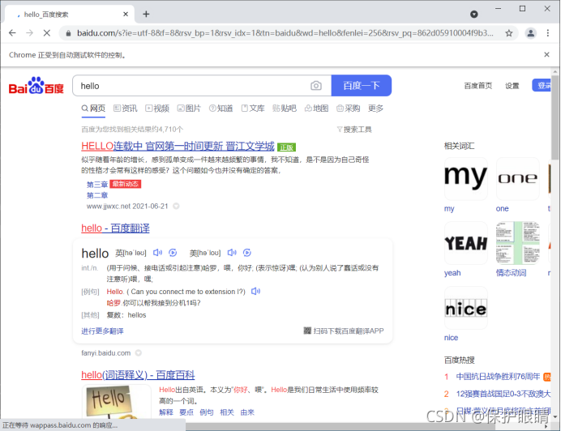Play British pronunciation speaker icon

(x=157, y=253)
